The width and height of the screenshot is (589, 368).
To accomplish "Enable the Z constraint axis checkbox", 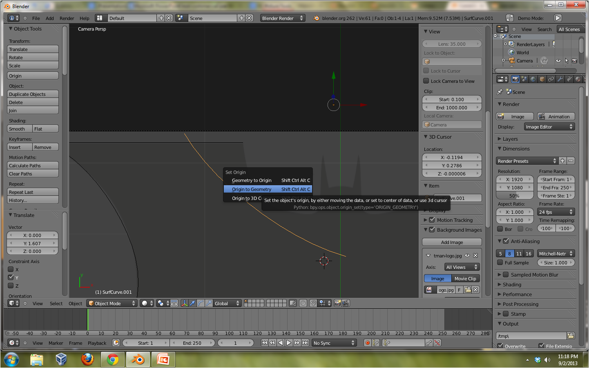I will pos(11,286).
